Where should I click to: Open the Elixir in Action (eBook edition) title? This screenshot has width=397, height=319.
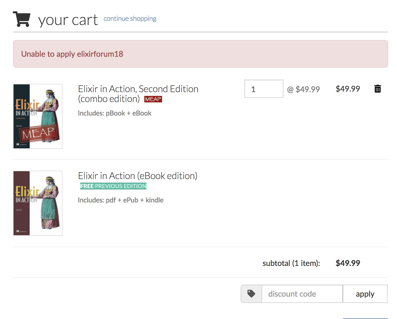point(138,176)
